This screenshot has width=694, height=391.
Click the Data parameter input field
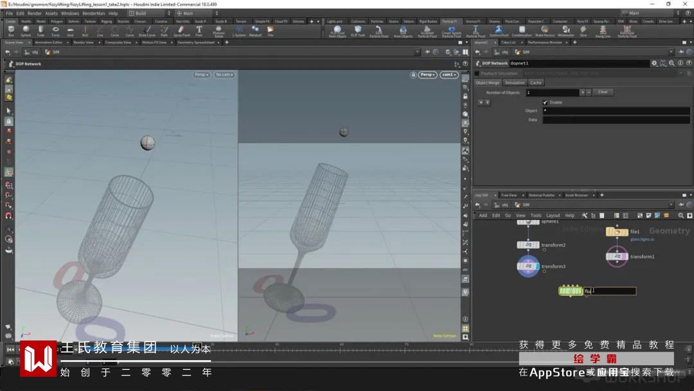click(616, 120)
